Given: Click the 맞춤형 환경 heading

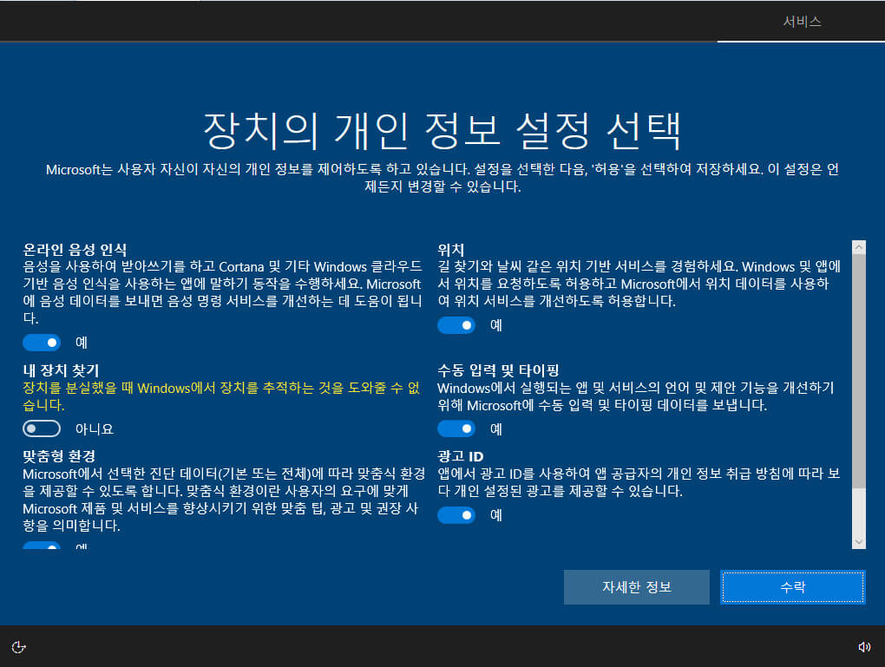Looking at the screenshot, I should click(x=59, y=456).
